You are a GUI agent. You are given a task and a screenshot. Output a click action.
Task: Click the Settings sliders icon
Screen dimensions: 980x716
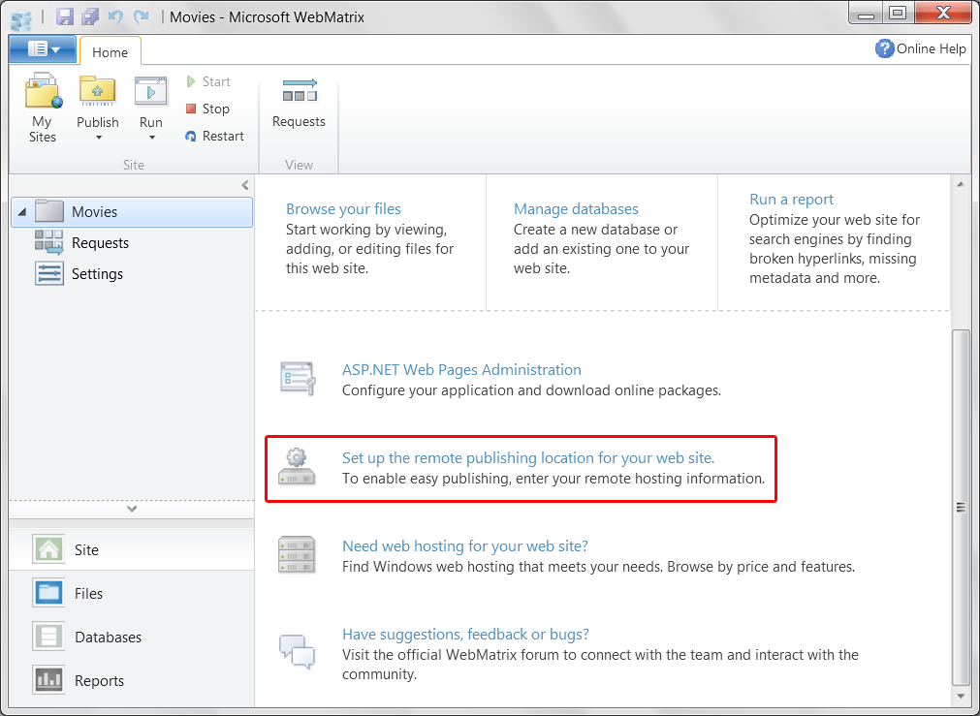pyautogui.click(x=48, y=273)
